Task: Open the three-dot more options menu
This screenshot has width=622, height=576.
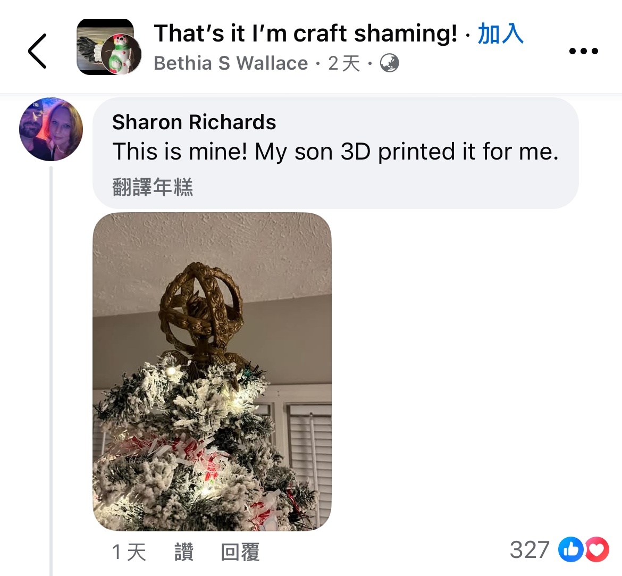Action: [x=583, y=51]
